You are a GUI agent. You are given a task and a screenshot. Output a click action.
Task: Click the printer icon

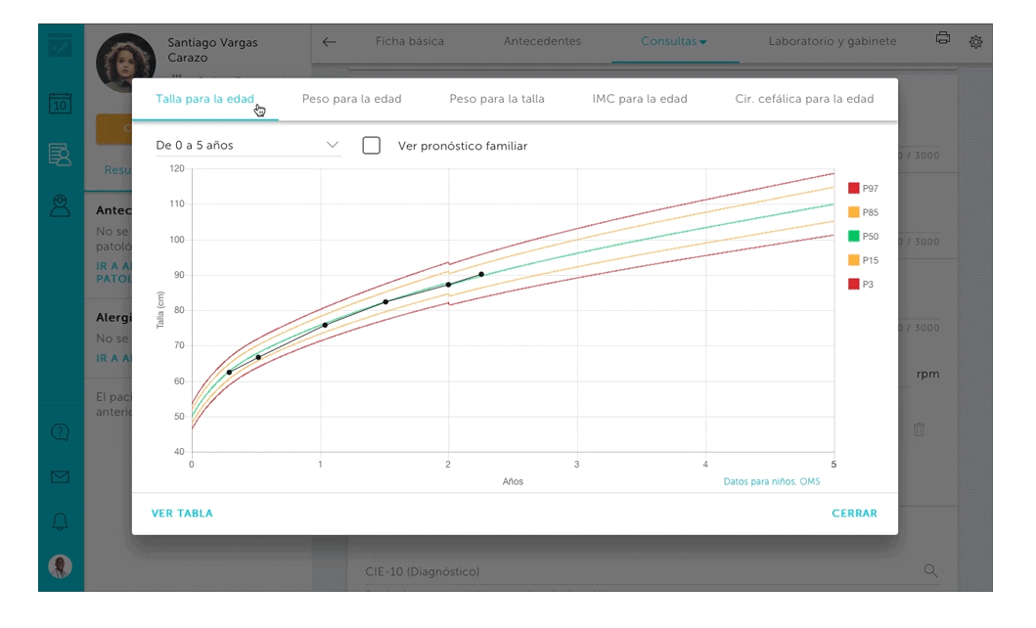943,38
